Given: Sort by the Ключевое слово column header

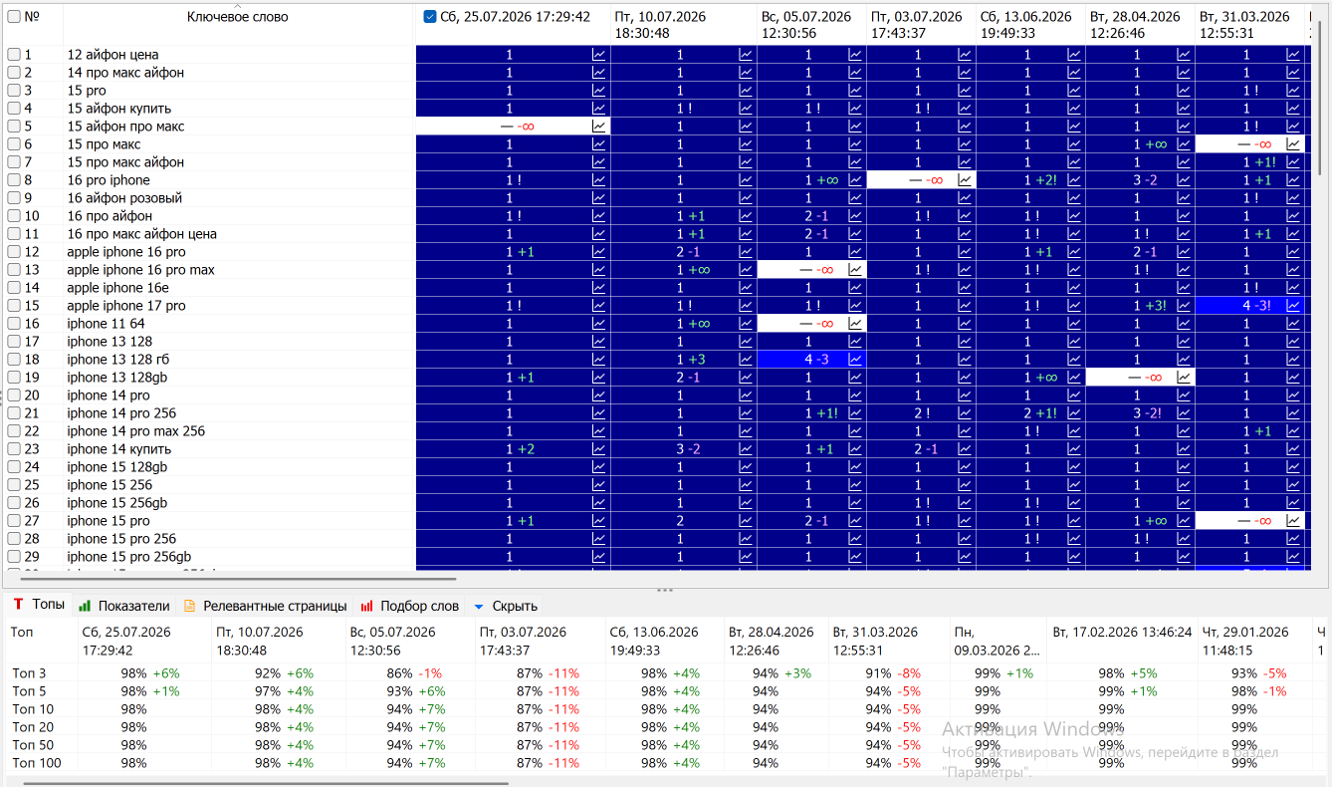Looking at the screenshot, I should 238,17.
